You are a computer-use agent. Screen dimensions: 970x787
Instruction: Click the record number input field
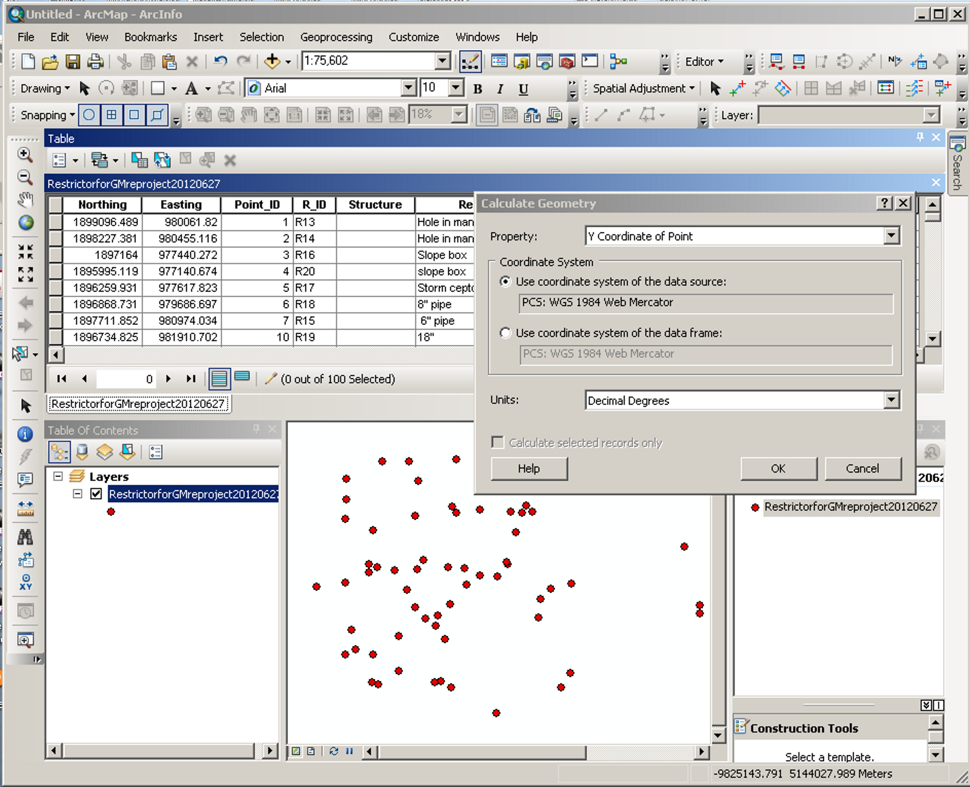127,379
